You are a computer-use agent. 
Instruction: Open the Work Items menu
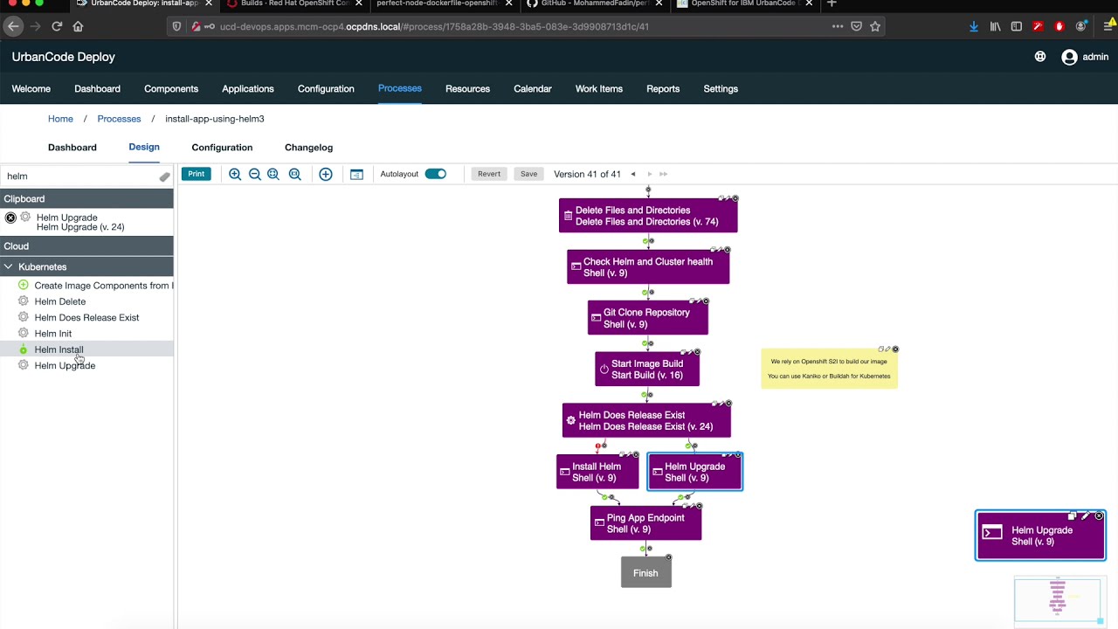(x=599, y=88)
